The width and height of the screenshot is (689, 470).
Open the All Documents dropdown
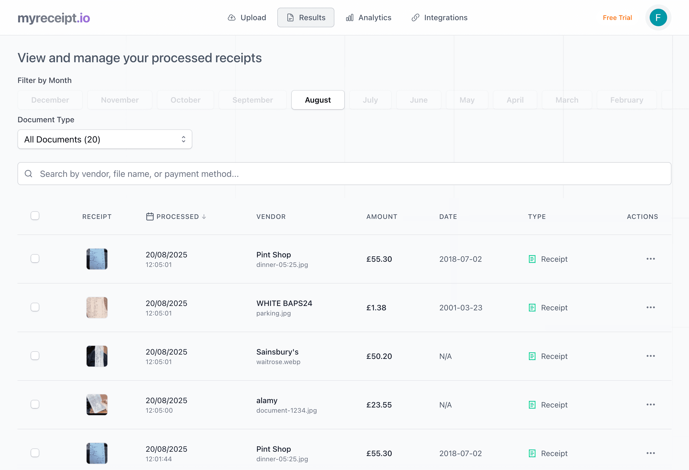[x=105, y=139]
